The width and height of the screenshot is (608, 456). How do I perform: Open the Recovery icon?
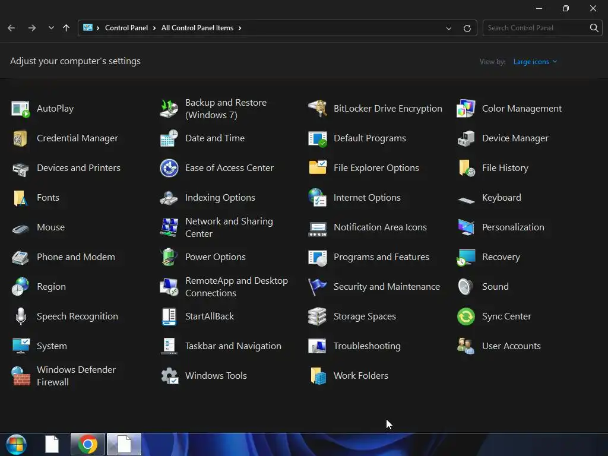click(x=466, y=258)
